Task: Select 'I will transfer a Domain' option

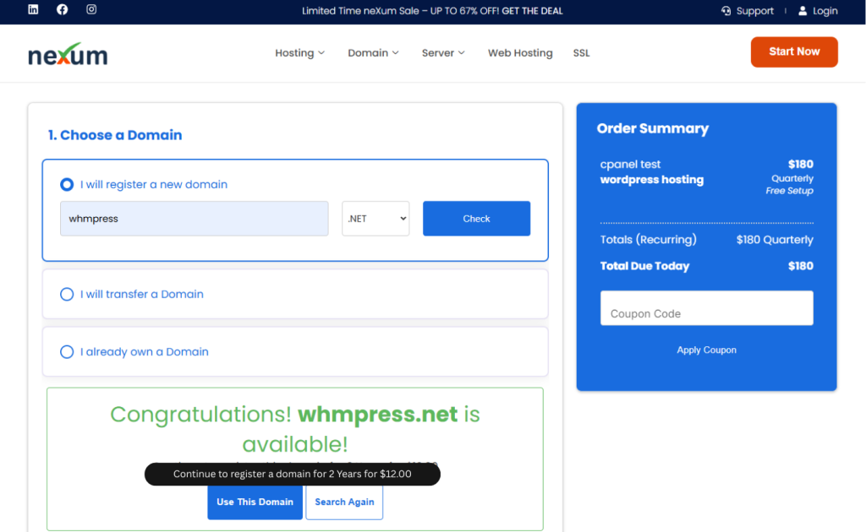Action: (x=67, y=294)
